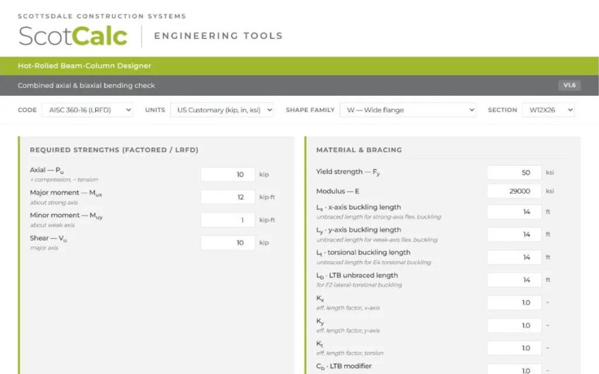This screenshot has height=374, width=599.
Task: Click the ENGINEERING TOOLS header text
Action: [219, 36]
